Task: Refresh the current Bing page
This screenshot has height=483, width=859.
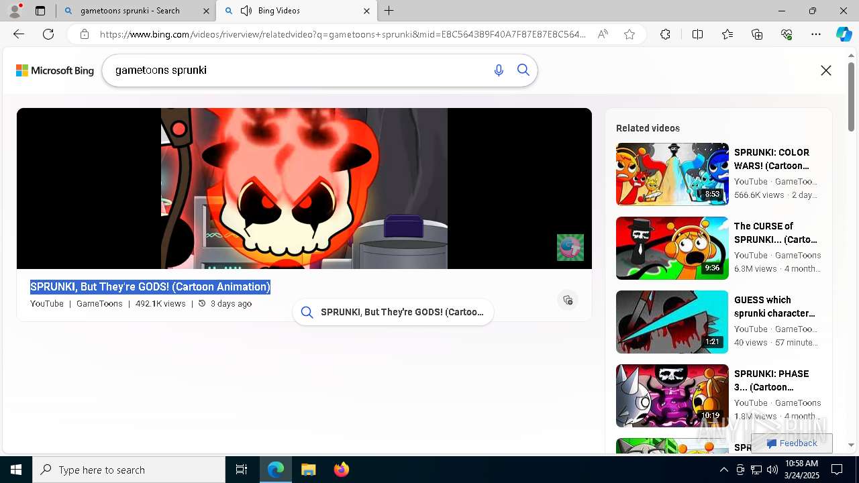Action: tap(48, 34)
